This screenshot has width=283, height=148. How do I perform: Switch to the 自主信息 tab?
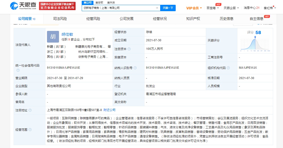coord(257,19)
